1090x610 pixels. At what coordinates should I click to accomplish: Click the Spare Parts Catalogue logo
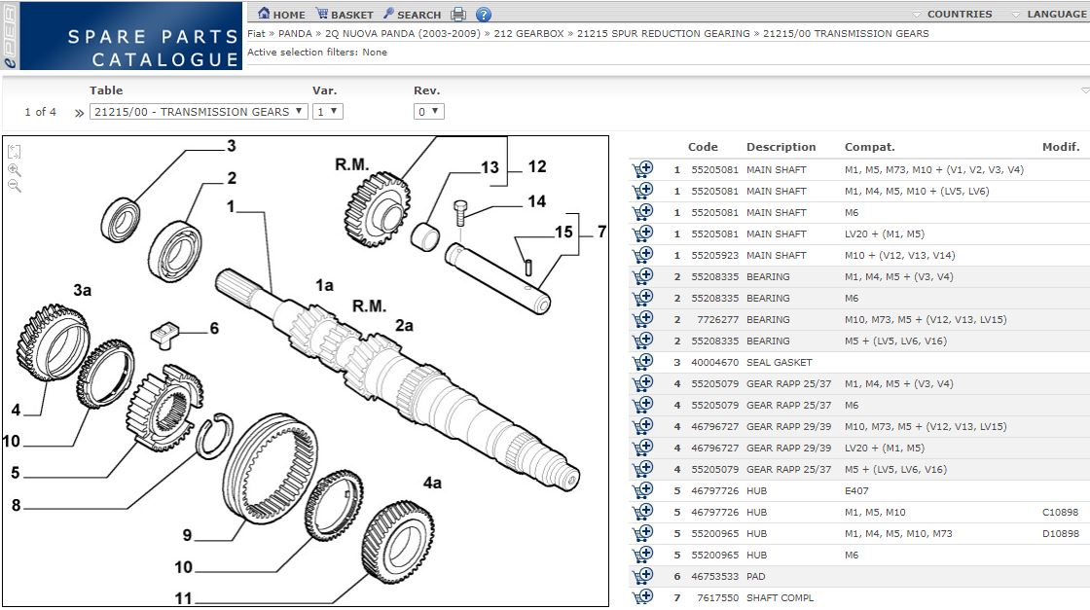[122, 35]
